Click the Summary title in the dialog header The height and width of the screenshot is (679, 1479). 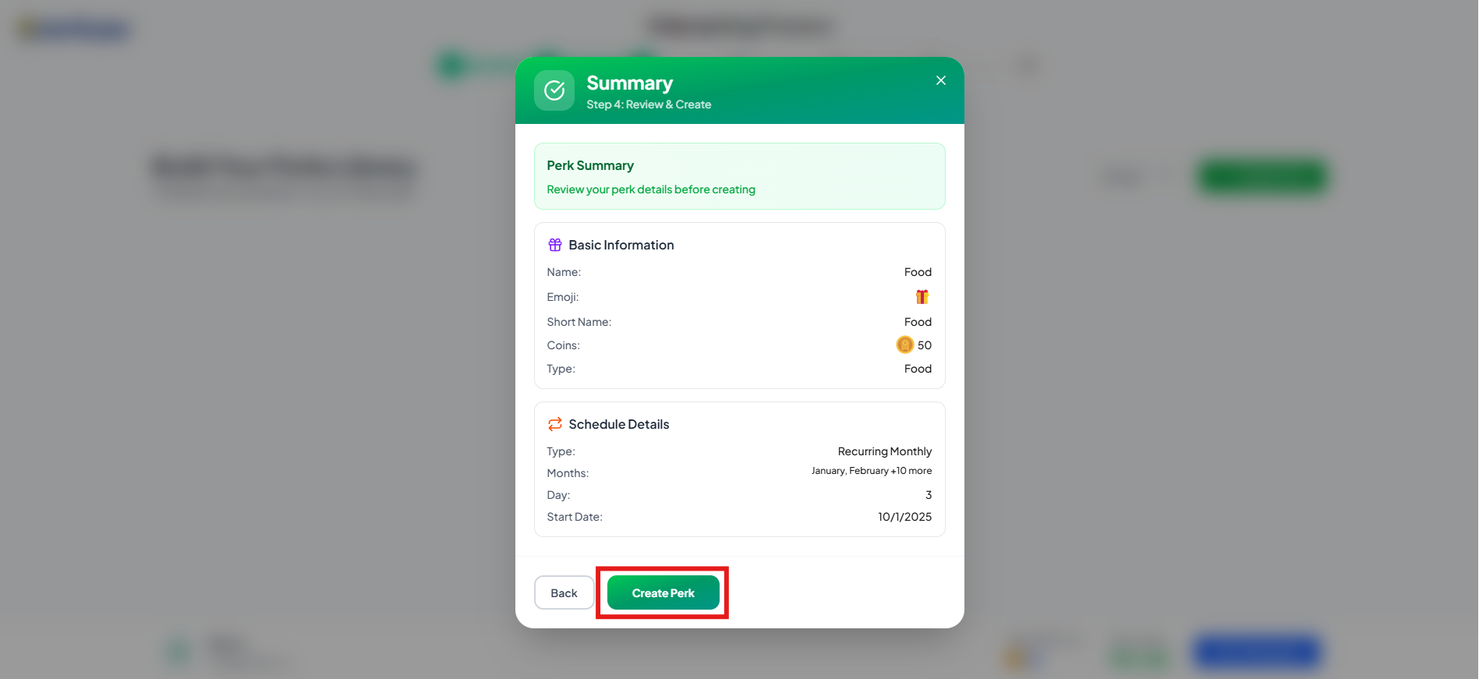tap(630, 83)
